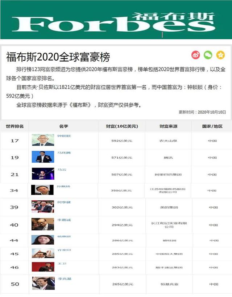Screen dimensions: 232x297
Task: Open the 马云 name link
Action: pos(62,170)
